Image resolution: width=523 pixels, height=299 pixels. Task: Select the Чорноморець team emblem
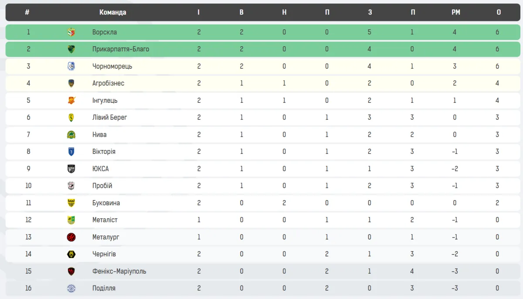coord(71,66)
